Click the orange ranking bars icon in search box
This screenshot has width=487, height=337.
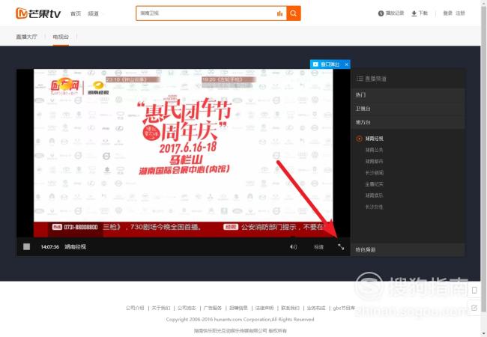[280, 13]
